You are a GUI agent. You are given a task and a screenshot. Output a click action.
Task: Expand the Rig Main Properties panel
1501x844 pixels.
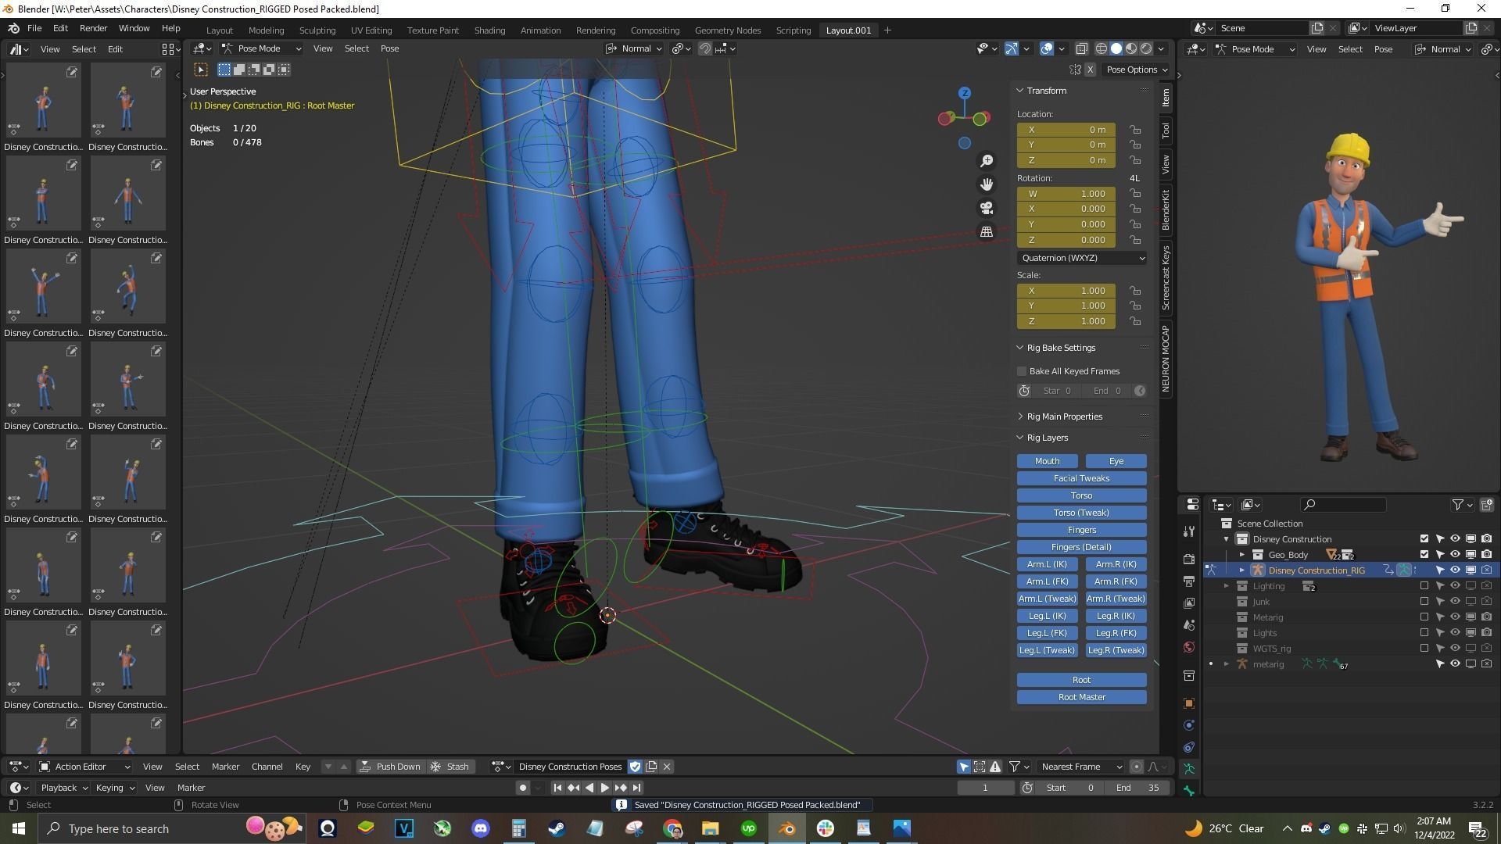click(1064, 417)
